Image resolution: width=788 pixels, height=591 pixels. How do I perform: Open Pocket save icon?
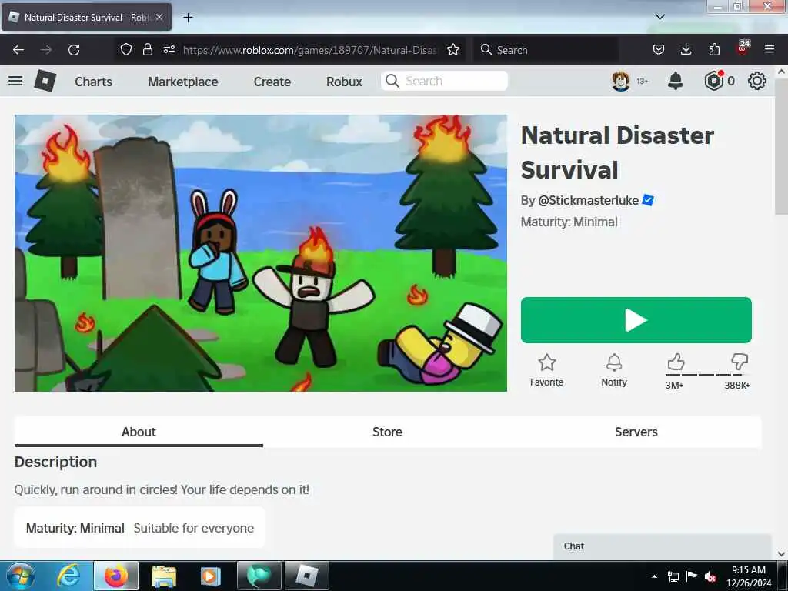pyautogui.click(x=659, y=49)
